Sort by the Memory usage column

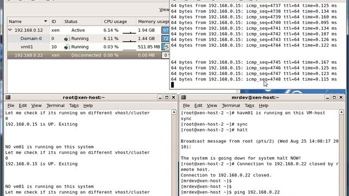tap(153, 22)
